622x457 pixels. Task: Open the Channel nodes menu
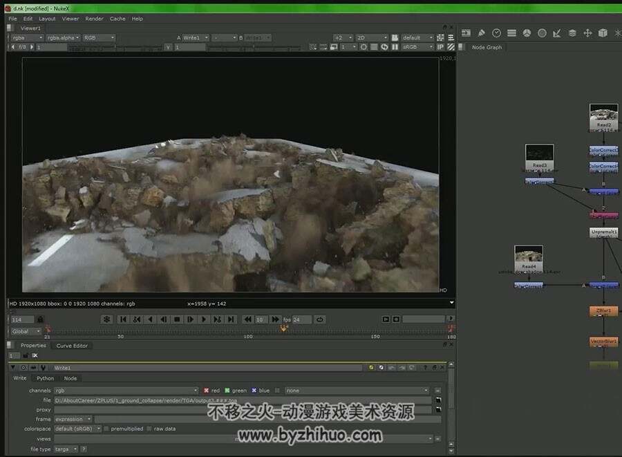[x=511, y=33]
